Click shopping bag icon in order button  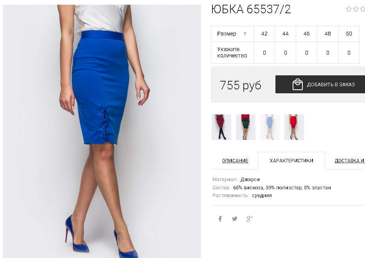(x=297, y=84)
